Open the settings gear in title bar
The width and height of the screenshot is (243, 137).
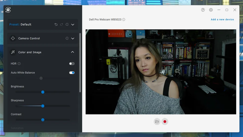point(211,10)
